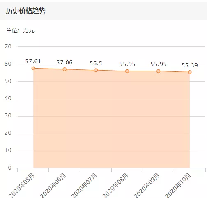Click the orange filled chart area
This screenshot has height=198, width=207.
111,119
